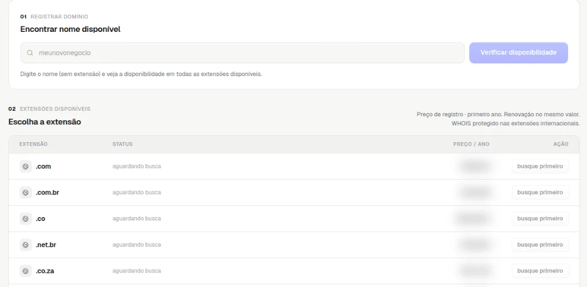Click the blurred price in the .co row
The image size is (587, 287).
[472, 219]
